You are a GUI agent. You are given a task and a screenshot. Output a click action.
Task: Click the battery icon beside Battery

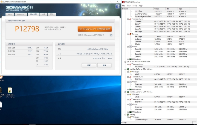[x=128, y=114]
